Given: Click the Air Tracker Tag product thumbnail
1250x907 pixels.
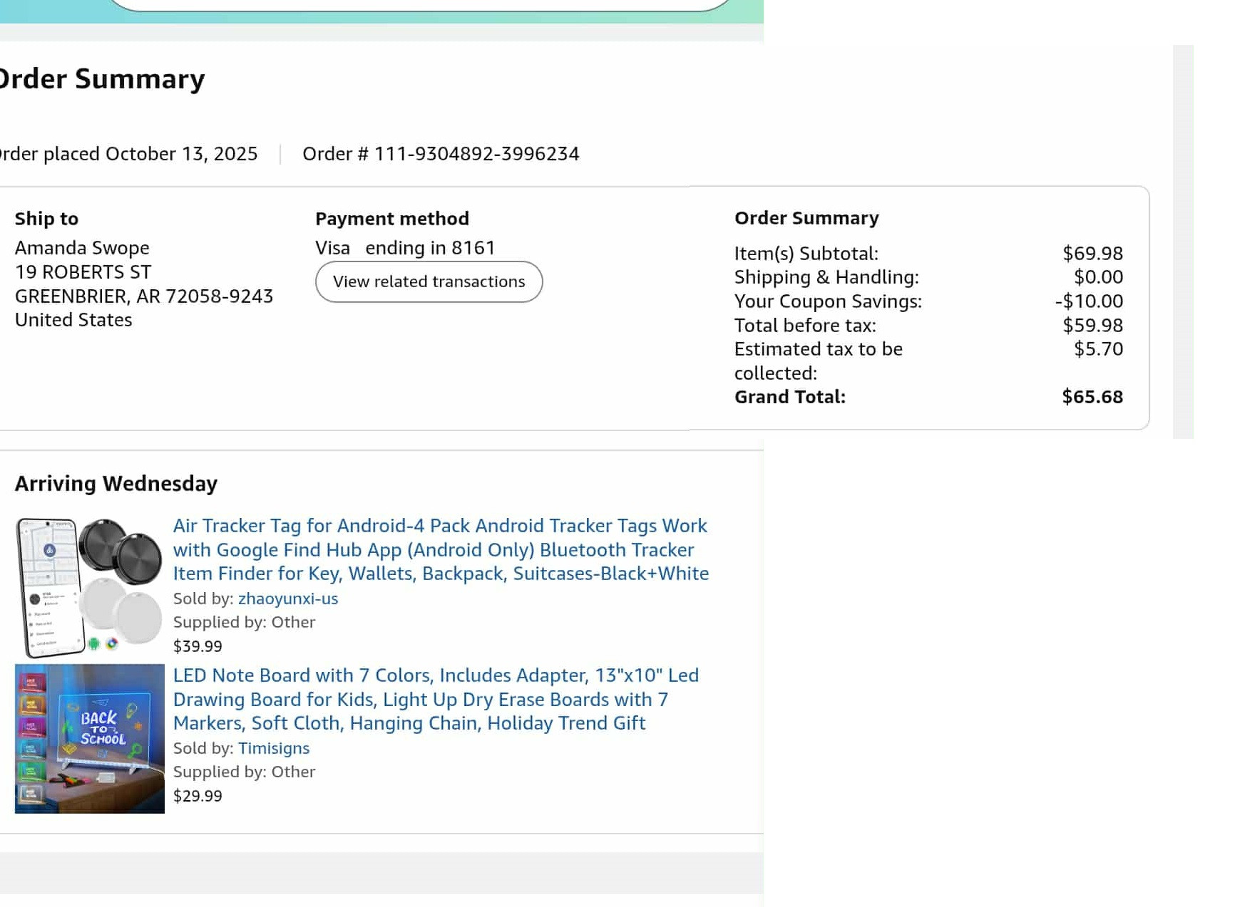Looking at the screenshot, I should pyautogui.click(x=90, y=588).
